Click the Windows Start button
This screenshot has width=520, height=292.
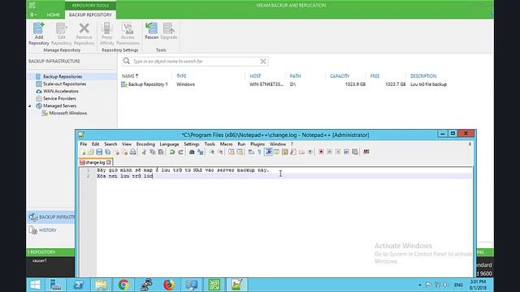coord(35,285)
